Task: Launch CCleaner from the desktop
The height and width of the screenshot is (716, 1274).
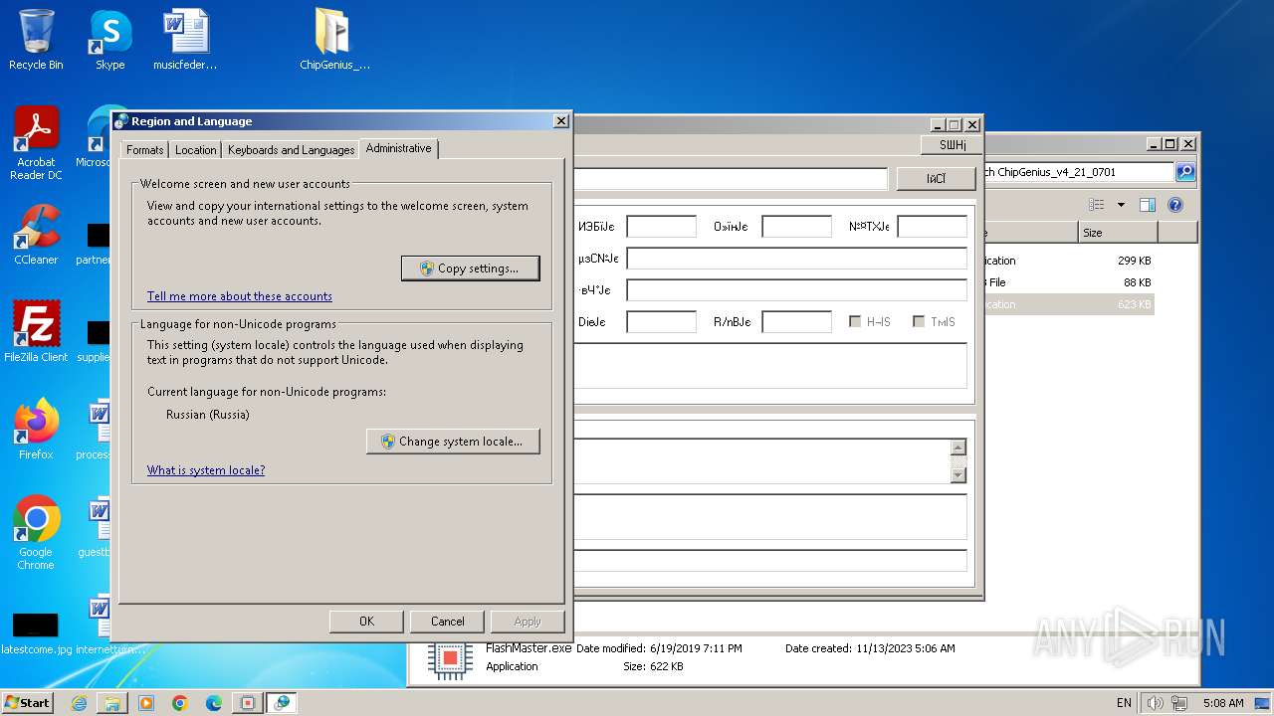Action: [x=36, y=235]
